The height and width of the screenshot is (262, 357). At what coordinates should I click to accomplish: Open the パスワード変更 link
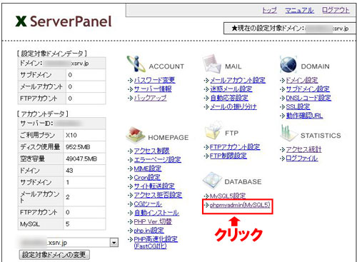pyautogui.click(x=155, y=80)
